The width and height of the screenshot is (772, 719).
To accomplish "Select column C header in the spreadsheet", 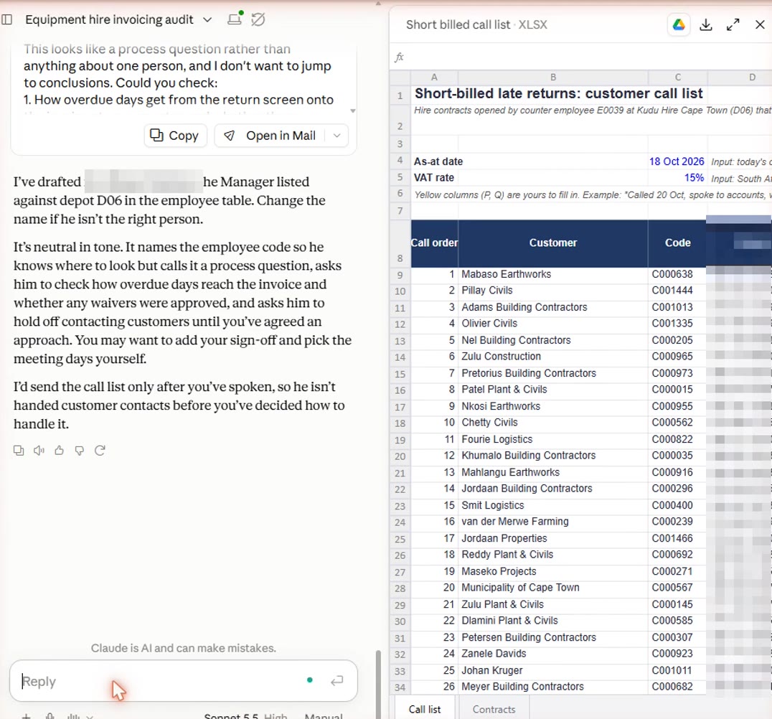I will click(677, 77).
